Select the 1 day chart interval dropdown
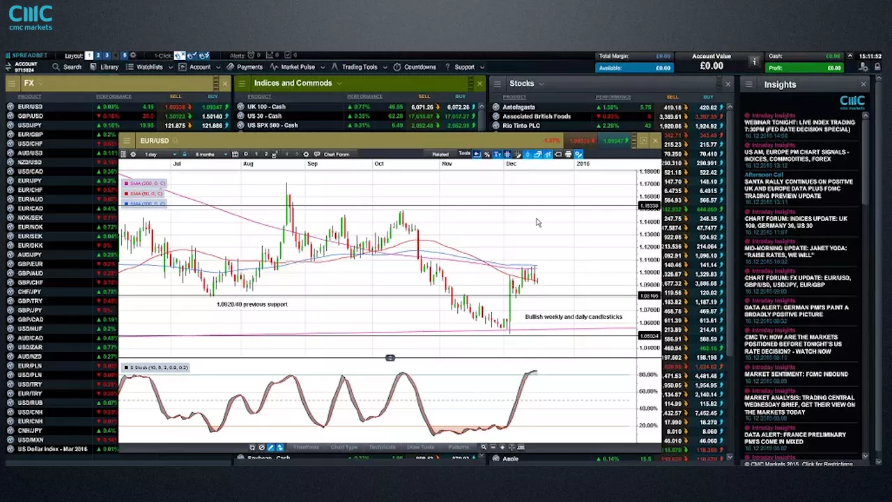The width and height of the screenshot is (892, 502). [159, 154]
